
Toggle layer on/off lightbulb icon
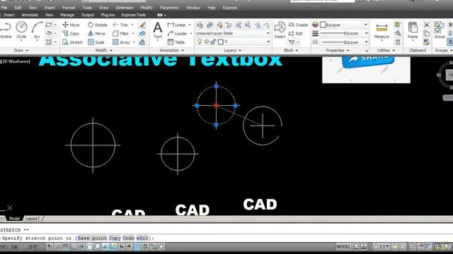pos(200,42)
